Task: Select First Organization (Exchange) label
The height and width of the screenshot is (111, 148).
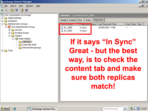Action: point(18,15)
